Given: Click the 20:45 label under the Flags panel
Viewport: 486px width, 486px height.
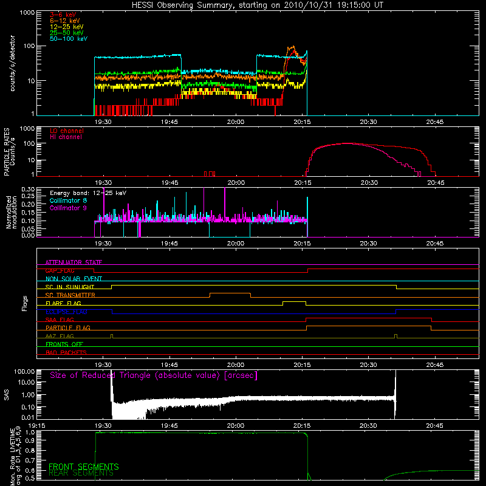Looking at the screenshot, I should [434, 365].
